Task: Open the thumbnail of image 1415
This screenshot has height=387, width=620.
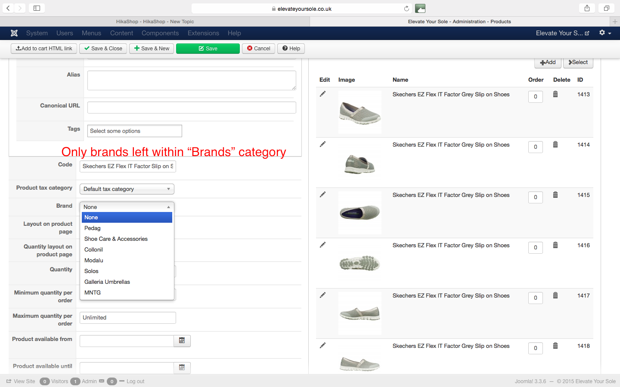Action: click(x=360, y=213)
